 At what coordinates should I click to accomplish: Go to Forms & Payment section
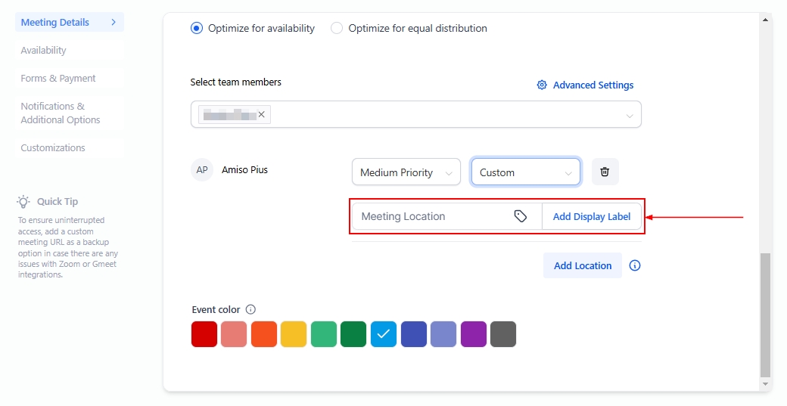58,79
